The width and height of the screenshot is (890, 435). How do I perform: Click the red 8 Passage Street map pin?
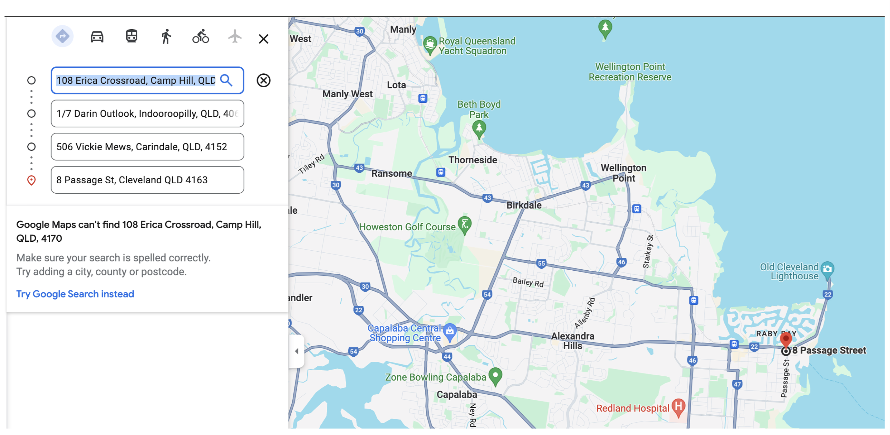(786, 340)
